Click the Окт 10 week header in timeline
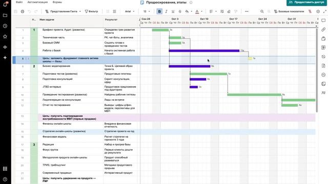 point(204,19)
